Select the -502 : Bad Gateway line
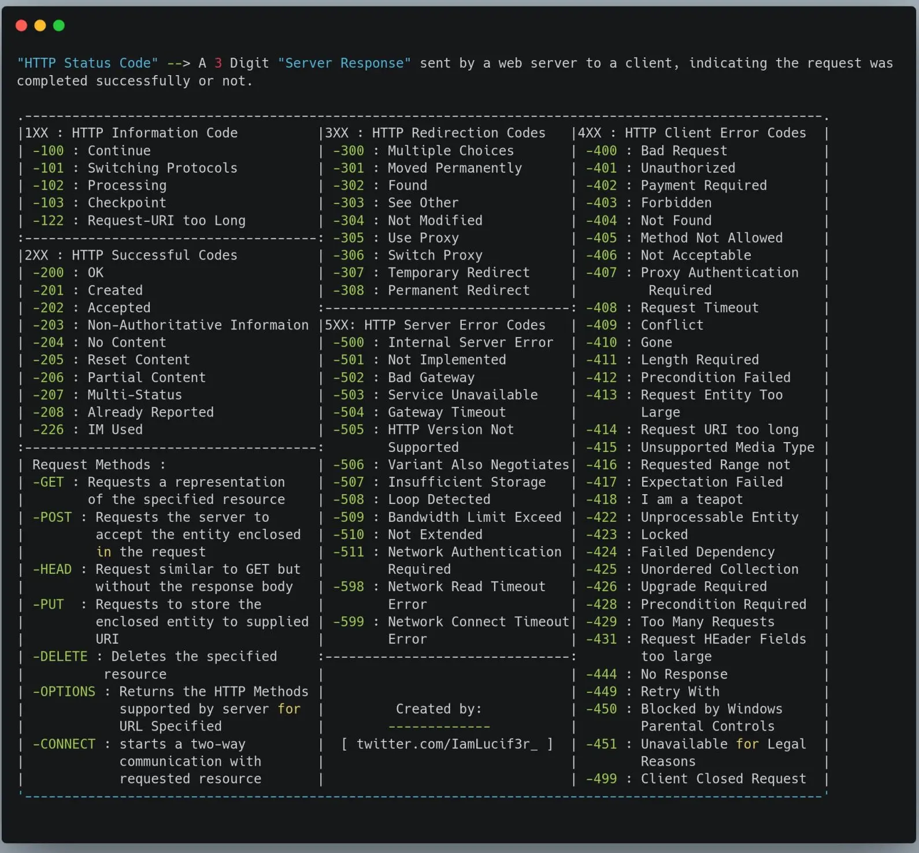 pos(403,378)
